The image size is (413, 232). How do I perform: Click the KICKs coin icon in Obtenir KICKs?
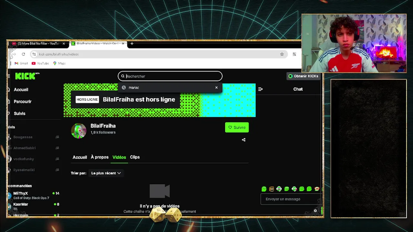pyautogui.click(x=290, y=76)
